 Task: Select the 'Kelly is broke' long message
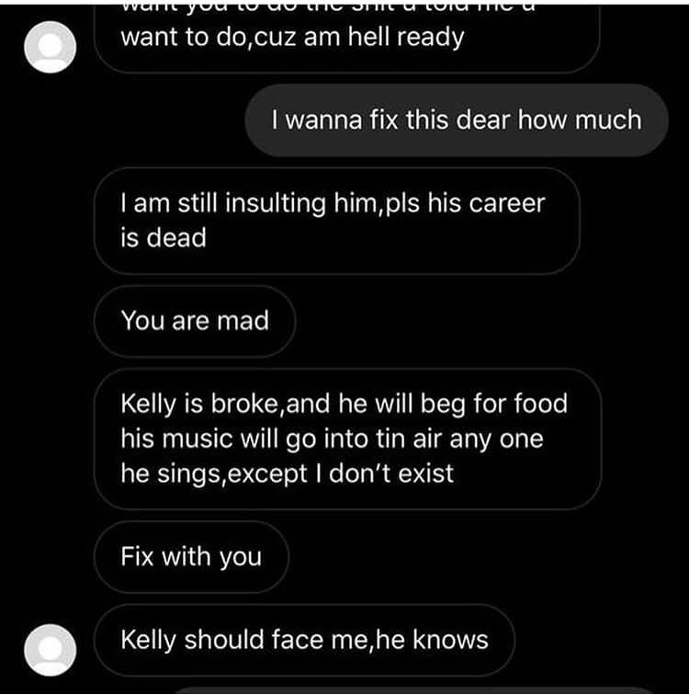tap(348, 439)
